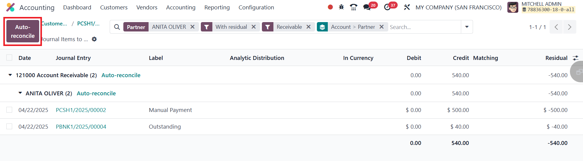583x161 pixels.
Task: Open the VoIP phone icon
Action: 354,7
